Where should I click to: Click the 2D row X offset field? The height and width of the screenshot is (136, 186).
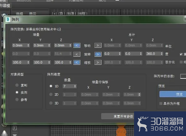[90, 95]
